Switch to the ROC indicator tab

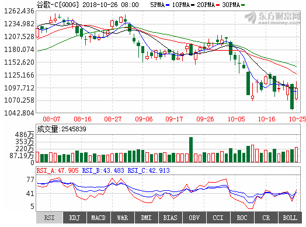(242, 218)
